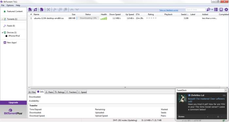This screenshot has width=229, height=122.
Task: Collapse the Devices (1) tree node
Action: coord(2,32)
